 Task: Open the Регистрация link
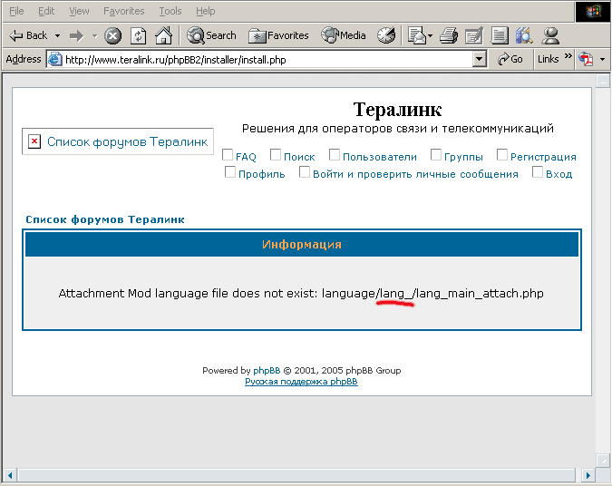click(543, 157)
